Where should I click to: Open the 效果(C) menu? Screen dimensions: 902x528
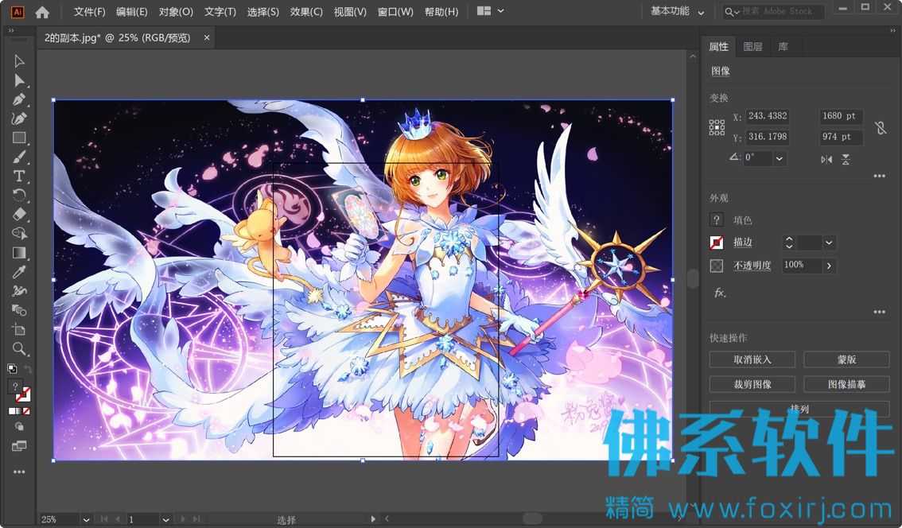coord(306,11)
